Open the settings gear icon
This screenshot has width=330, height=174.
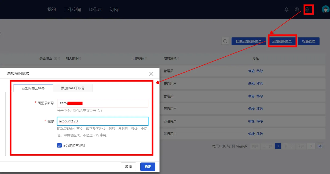(307, 10)
